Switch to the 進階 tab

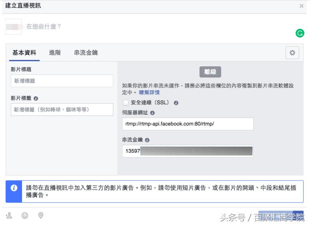click(55, 53)
